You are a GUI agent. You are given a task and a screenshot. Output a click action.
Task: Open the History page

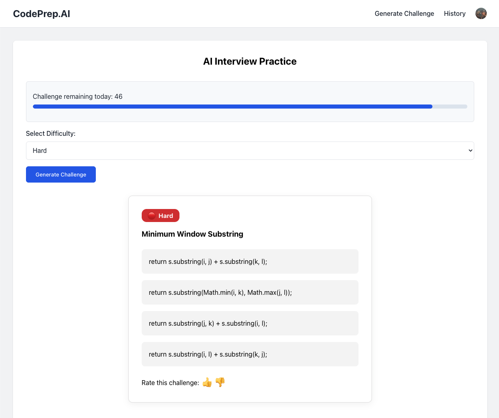point(454,13)
